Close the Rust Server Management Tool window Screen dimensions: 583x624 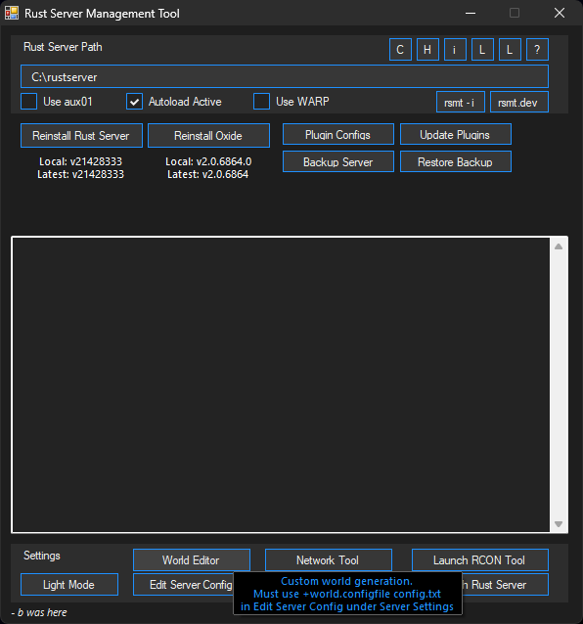(560, 13)
